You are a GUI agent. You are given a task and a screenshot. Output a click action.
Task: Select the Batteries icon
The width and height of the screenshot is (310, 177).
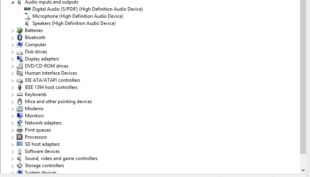pos(20,30)
